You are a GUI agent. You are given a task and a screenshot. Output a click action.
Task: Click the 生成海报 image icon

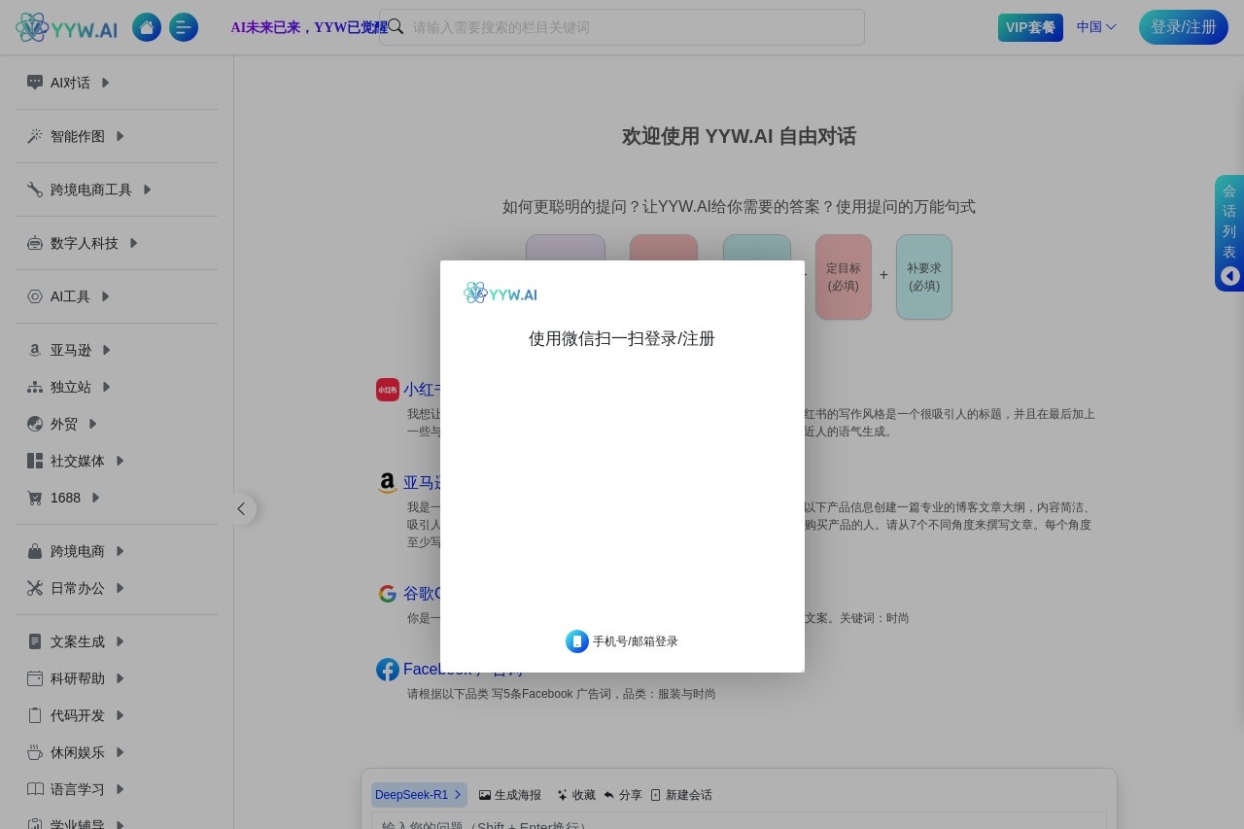pos(483,794)
